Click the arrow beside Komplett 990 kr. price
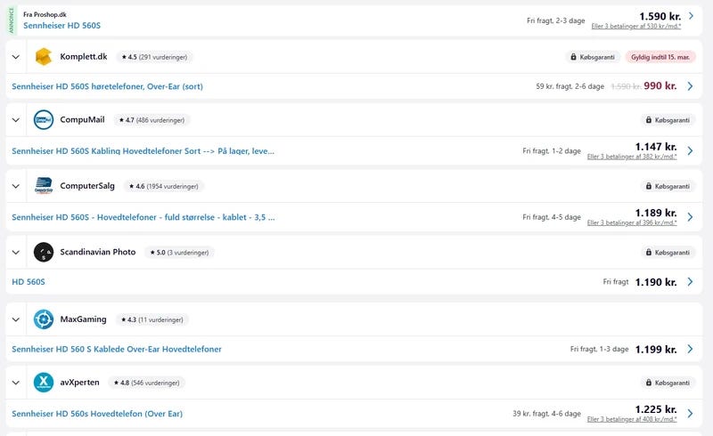Screen dimensions: 713x436 (x=690, y=86)
